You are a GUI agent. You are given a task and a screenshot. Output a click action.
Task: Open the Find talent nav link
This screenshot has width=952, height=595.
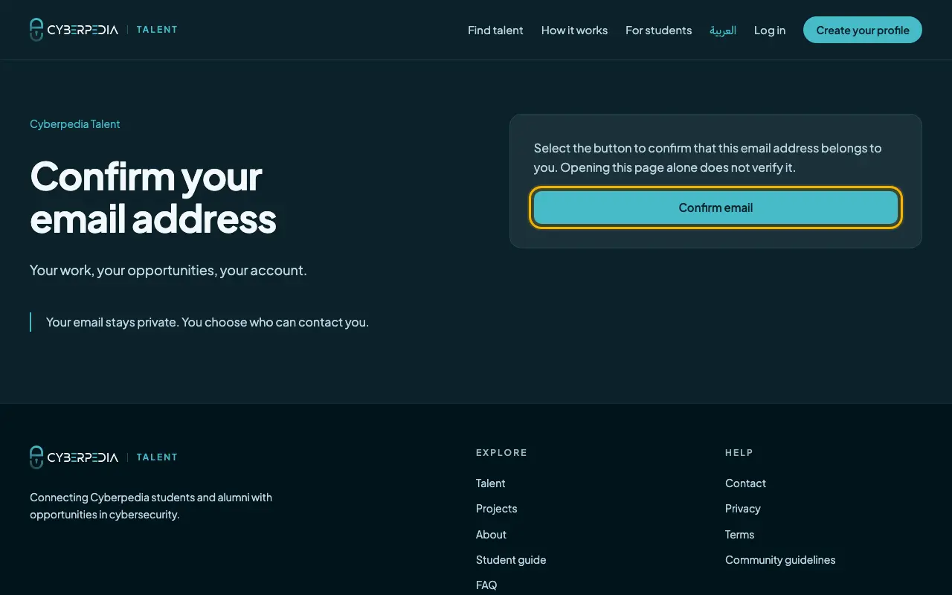495,30
